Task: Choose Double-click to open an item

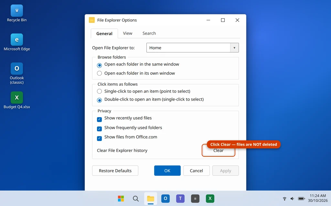Action: click(x=100, y=100)
